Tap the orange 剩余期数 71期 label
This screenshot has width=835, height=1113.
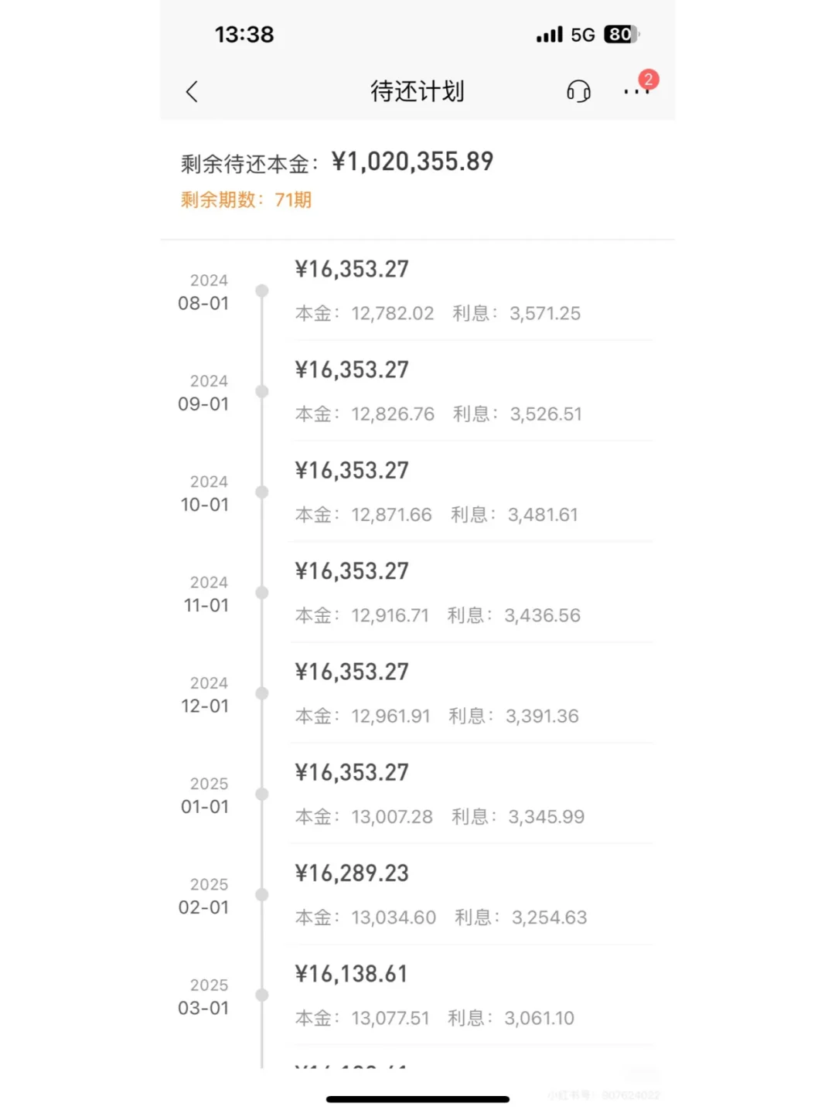(246, 200)
